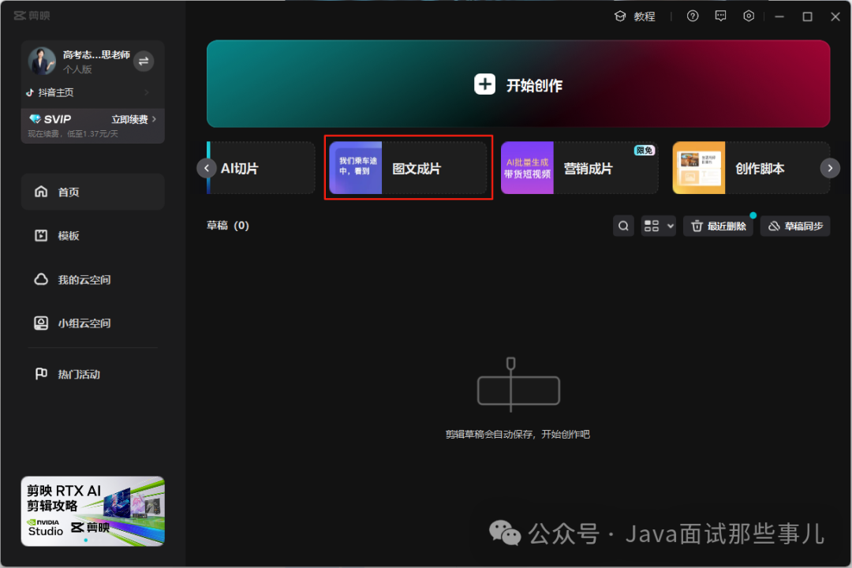Open 我的云空间 in the sidebar
Image resolution: width=852 pixels, height=568 pixels.
[93, 279]
